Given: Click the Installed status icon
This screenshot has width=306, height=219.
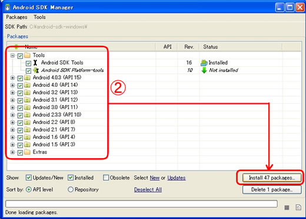Looking at the screenshot, I should 204,63.
